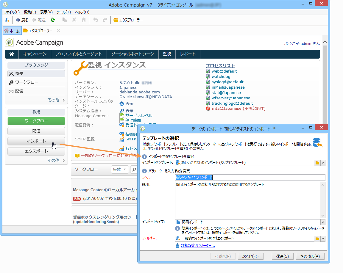Open the フォルダー dropdown arrow
The width and height of the screenshot is (343, 273).
click(323, 239)
